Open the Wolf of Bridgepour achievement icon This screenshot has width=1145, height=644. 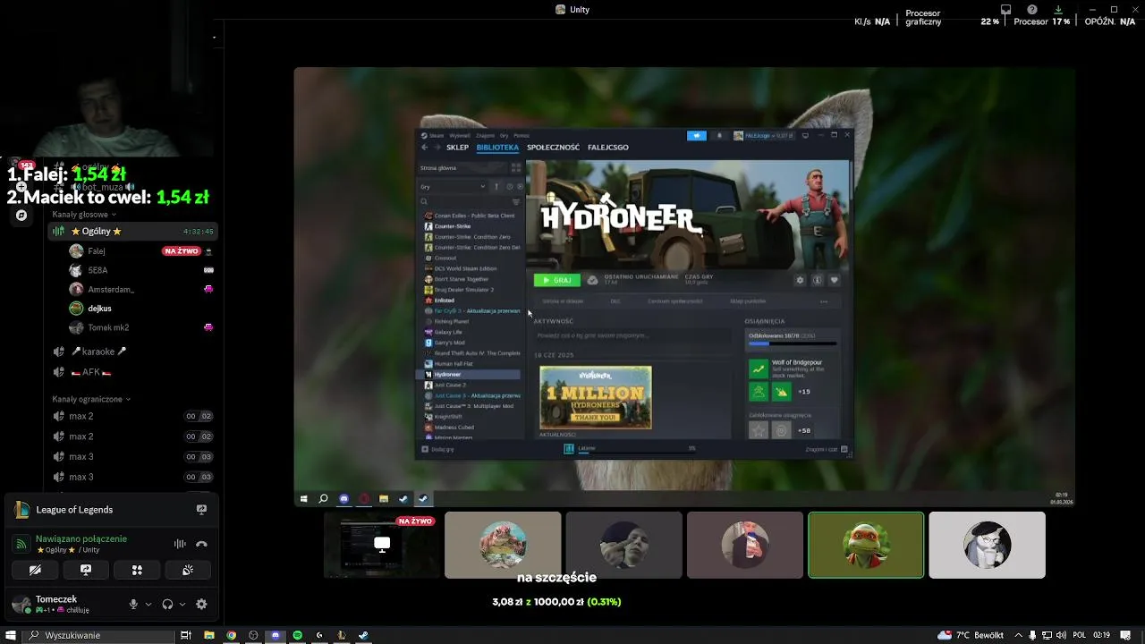click(x=759, y=369)
